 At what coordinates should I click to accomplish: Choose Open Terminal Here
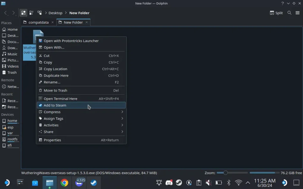(x=81, y=99)
